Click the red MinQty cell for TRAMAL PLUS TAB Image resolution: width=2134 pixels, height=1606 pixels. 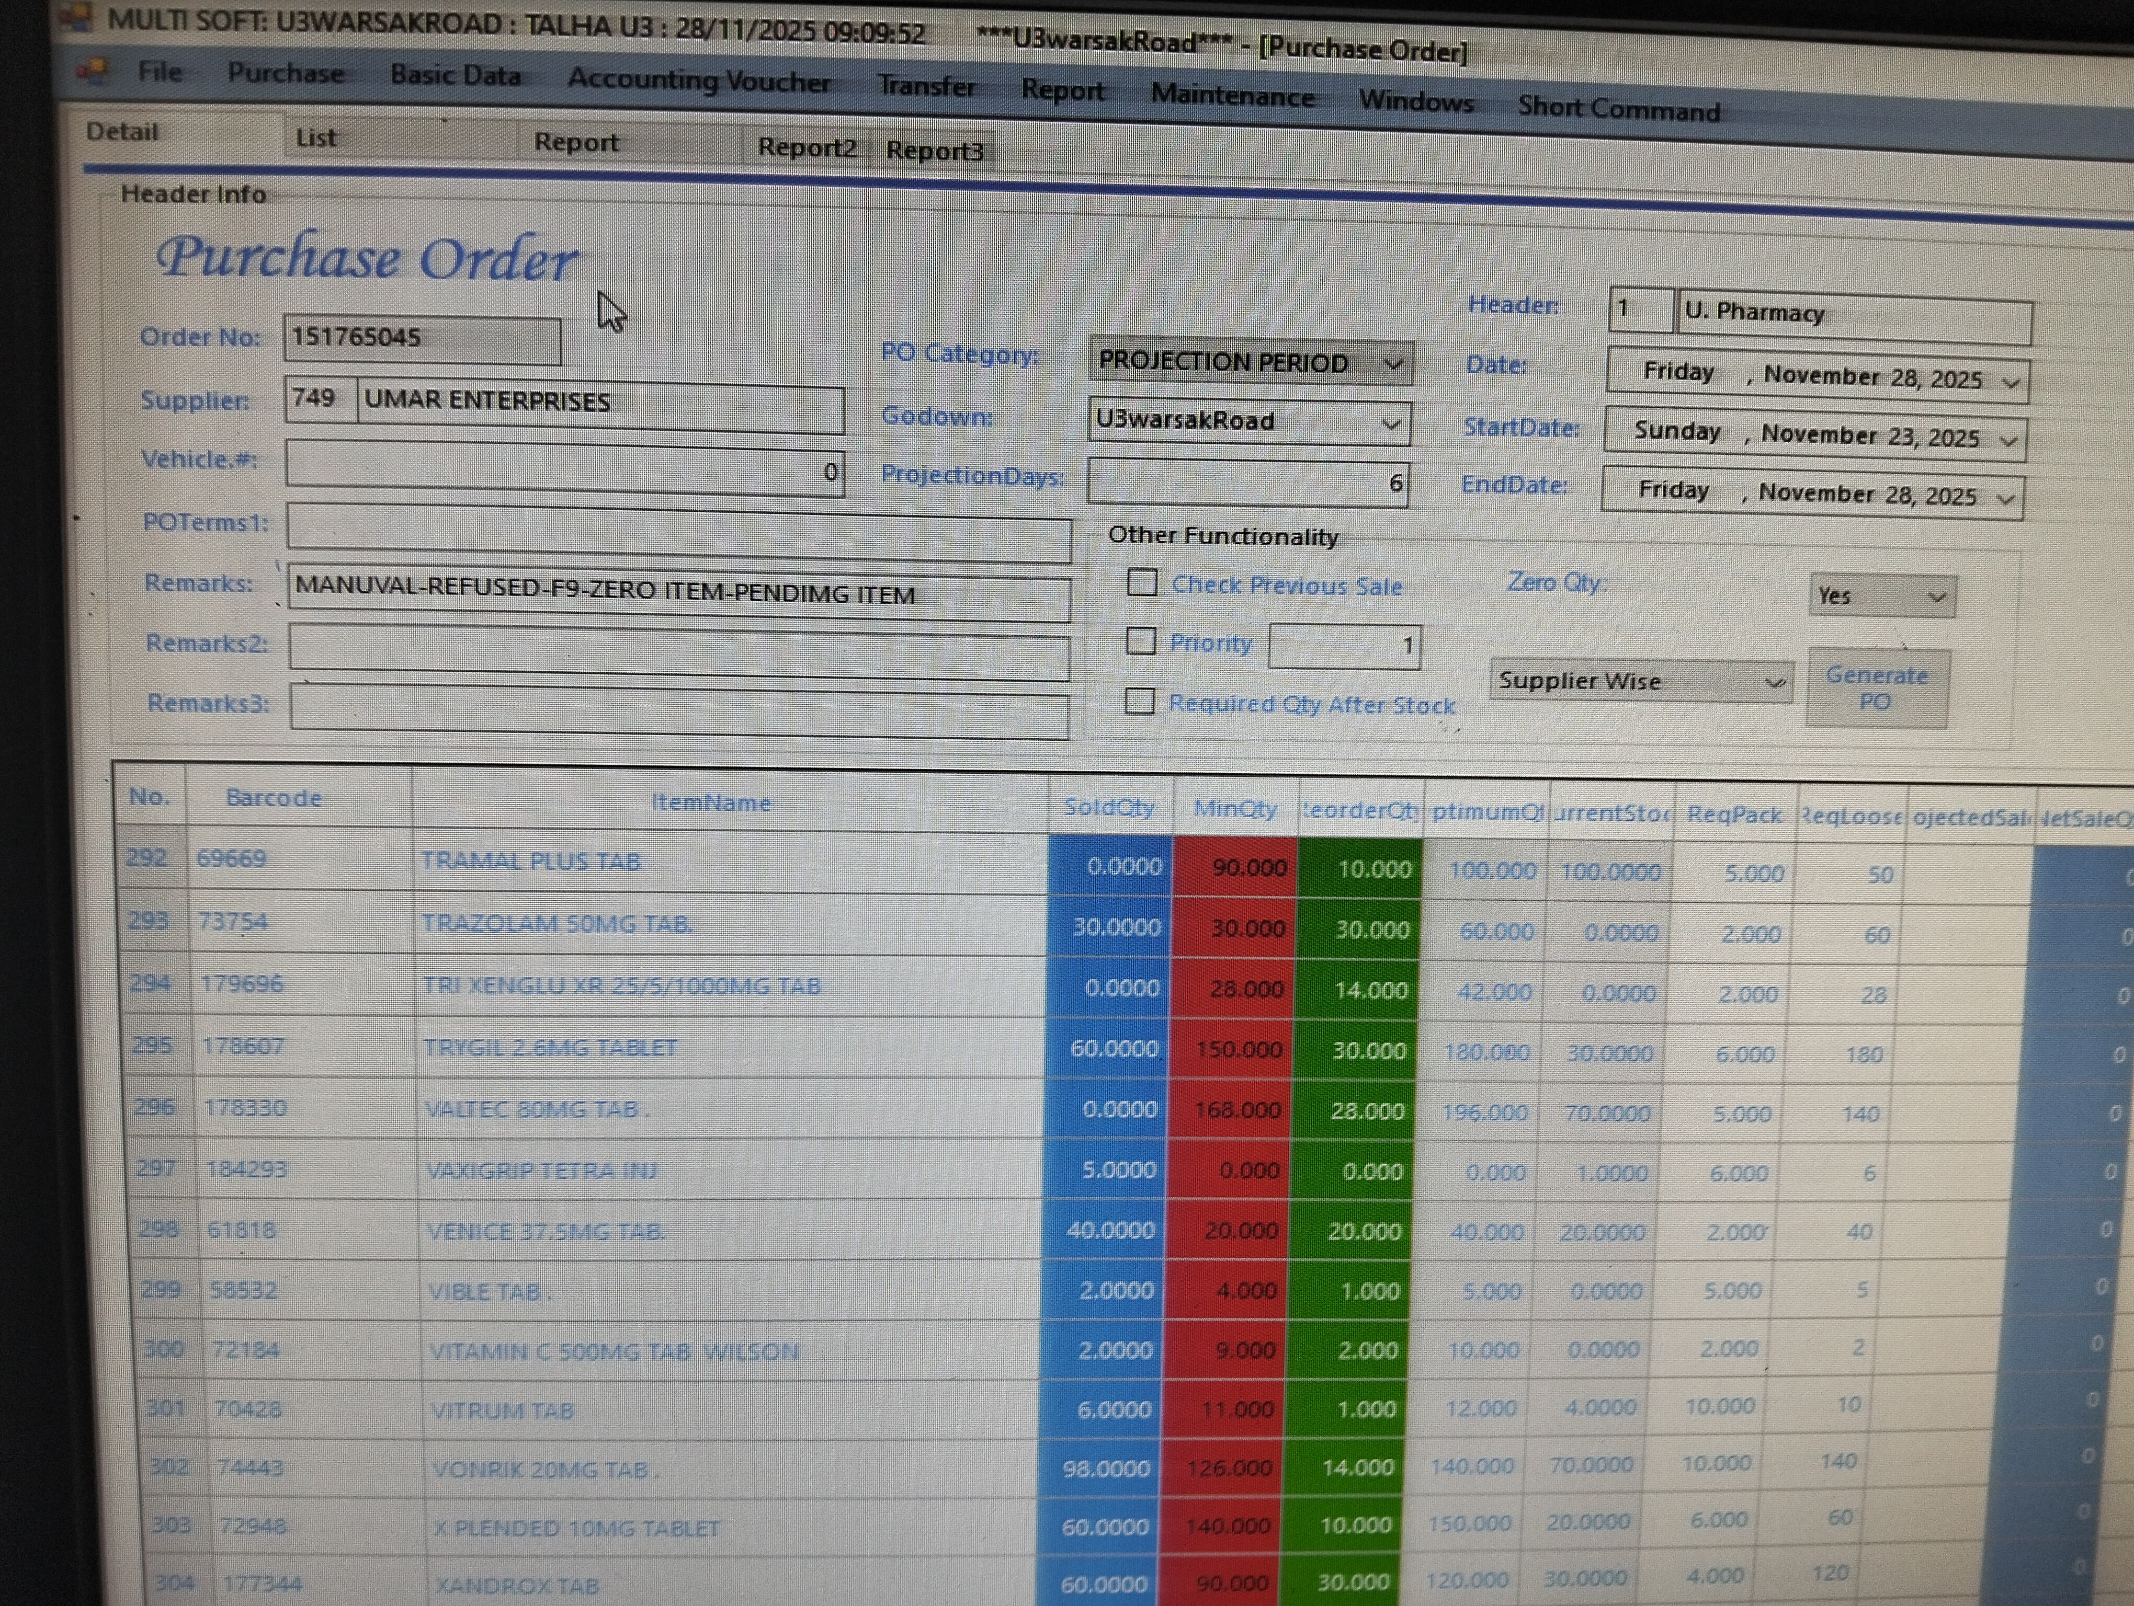tap(1236, 867)
